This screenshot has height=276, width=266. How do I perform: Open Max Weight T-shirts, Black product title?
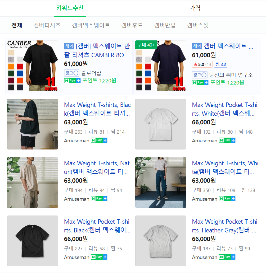click(97, 109)
